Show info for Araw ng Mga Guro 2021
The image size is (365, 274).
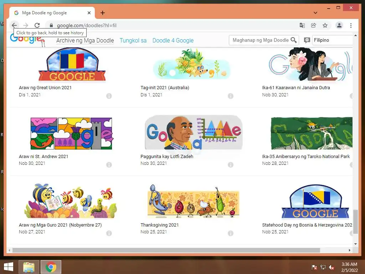click(109, 233)
